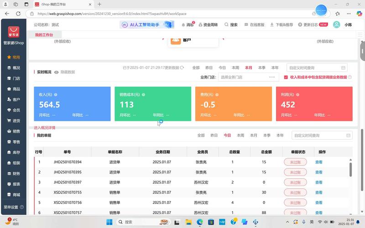Click the 管家婆iShop logo
The height and width of the screenshot is (228, 365).
click(14, 32)
